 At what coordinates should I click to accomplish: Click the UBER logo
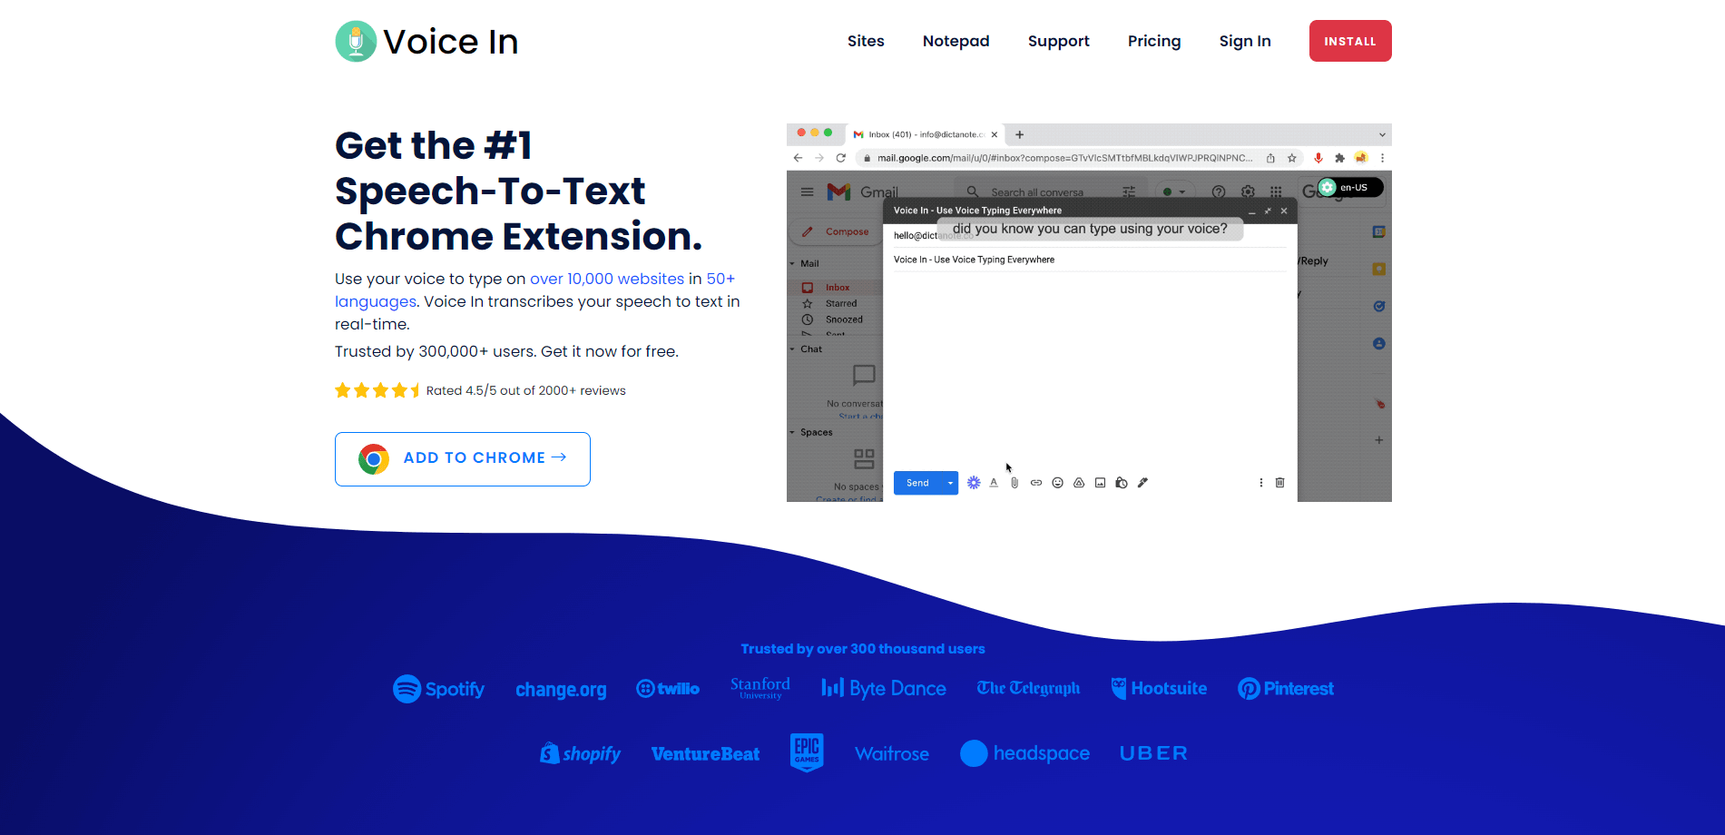pyautogui.click(x=1153, y=753)
